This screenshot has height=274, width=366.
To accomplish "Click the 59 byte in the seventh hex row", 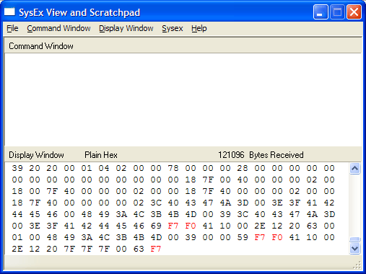I will (243, 237).
